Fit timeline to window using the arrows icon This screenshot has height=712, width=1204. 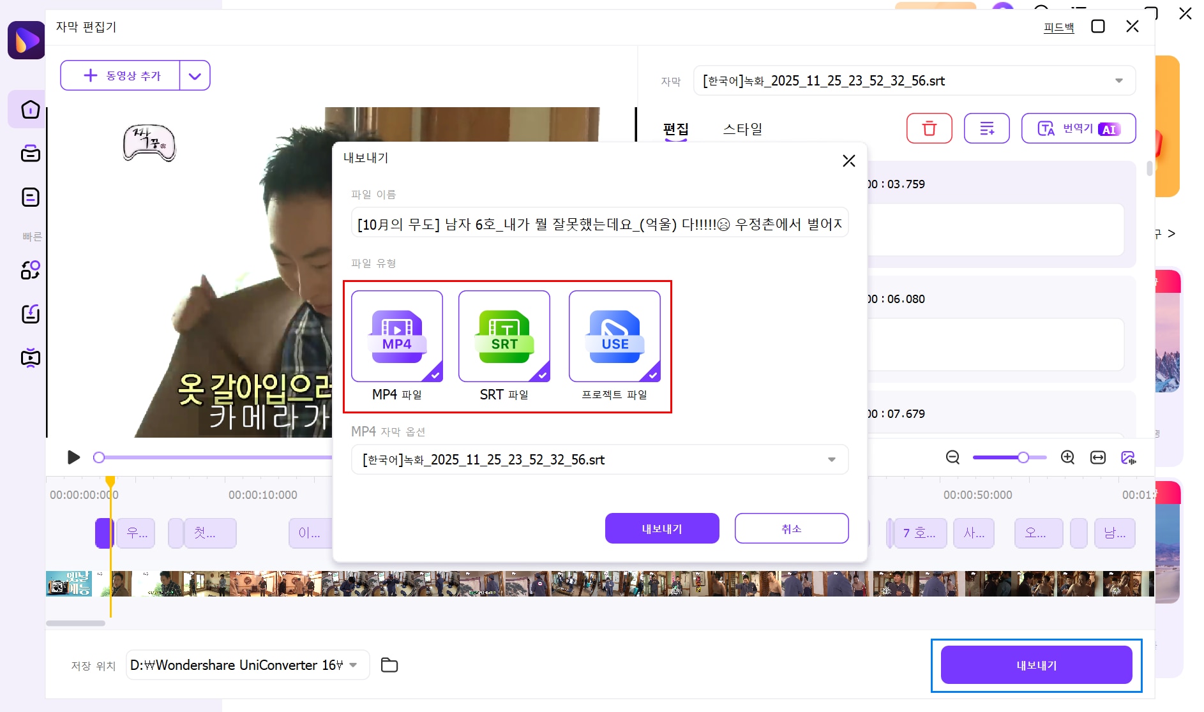[1099, 457]
